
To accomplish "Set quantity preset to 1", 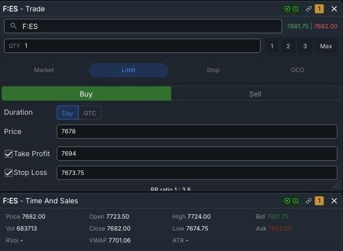I will click(272, 46).
